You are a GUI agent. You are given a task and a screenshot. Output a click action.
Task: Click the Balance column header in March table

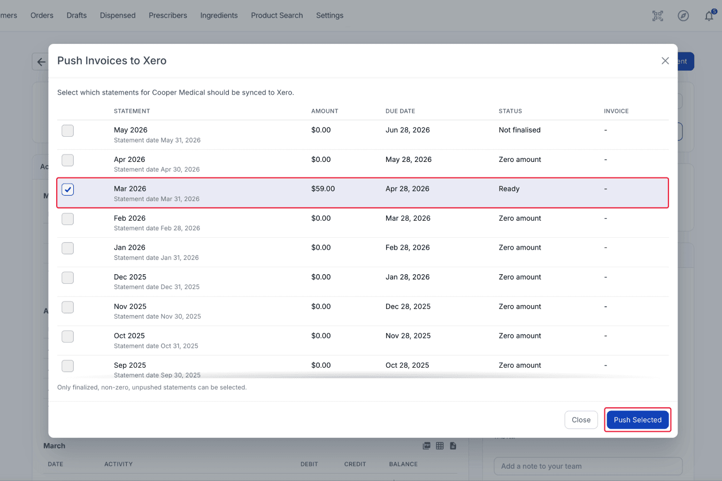coord(403,464)
